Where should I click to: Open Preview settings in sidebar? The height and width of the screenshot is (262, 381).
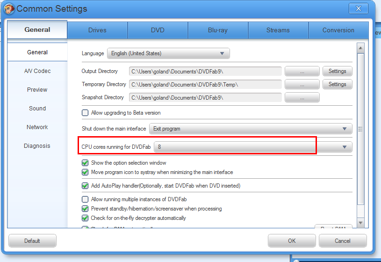[x=37, y=90]
